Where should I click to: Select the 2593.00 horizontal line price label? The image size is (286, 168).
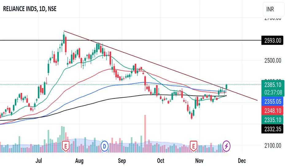(x=272, y=40)
